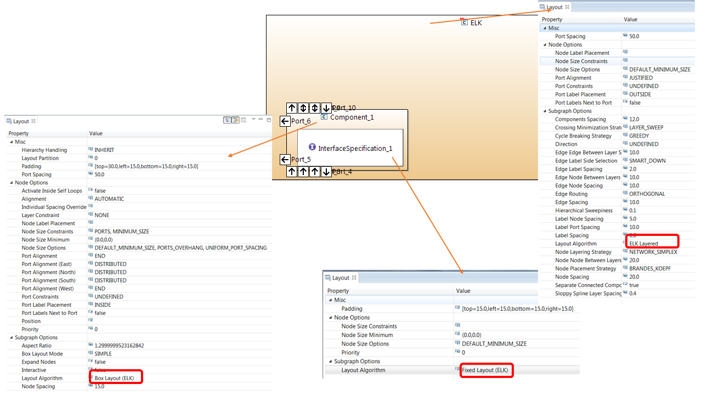The width and height of the screenshot is (702, 395).
Task: Click Node Layering Strategy value NETWORK_SIMPLEX
Action: click(x=653, y=252)
